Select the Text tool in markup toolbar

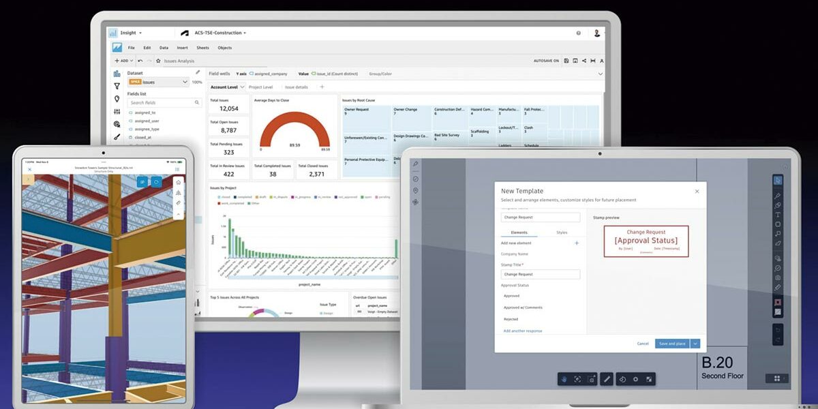pyautogui.click(x=777, y=215)
